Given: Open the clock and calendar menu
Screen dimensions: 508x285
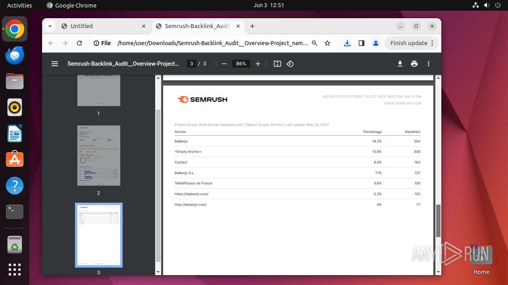Looking at the screenshot, I should 269,6.
